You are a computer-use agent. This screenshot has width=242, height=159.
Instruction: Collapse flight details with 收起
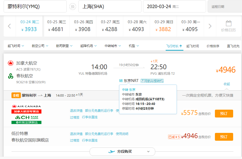227,84
